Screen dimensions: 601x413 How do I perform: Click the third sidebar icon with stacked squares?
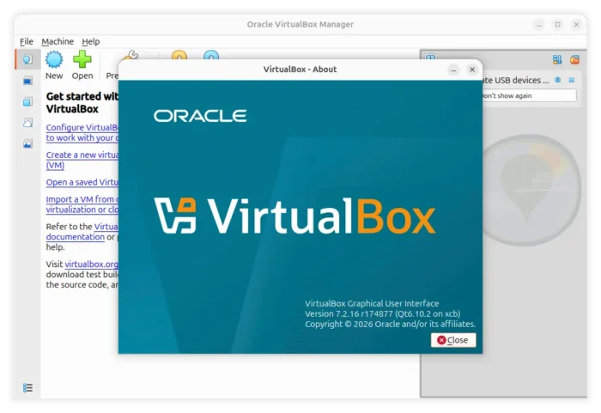27,101
